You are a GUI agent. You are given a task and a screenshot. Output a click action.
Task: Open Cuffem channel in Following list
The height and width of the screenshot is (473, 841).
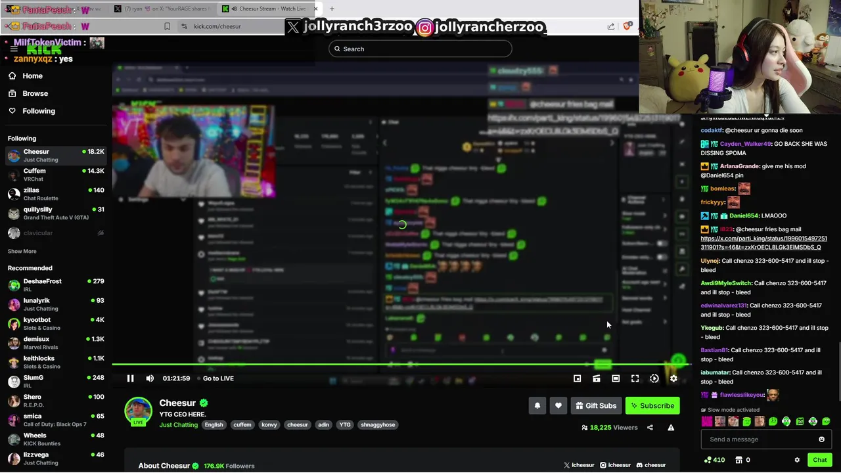(x=56, y=175)
